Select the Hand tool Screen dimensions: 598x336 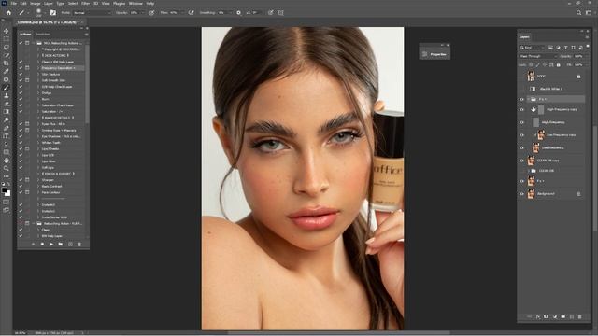[7, 160]
